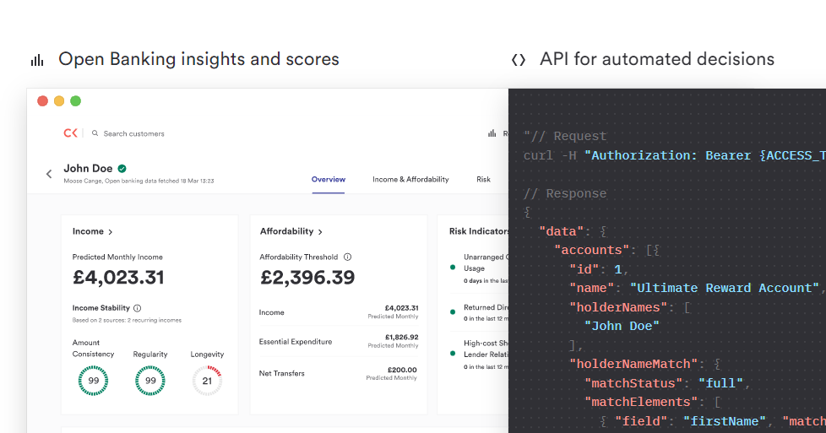Click the API for automated decisions heading
This screenshot has width=826, height=433.
[x=657, y=59]
